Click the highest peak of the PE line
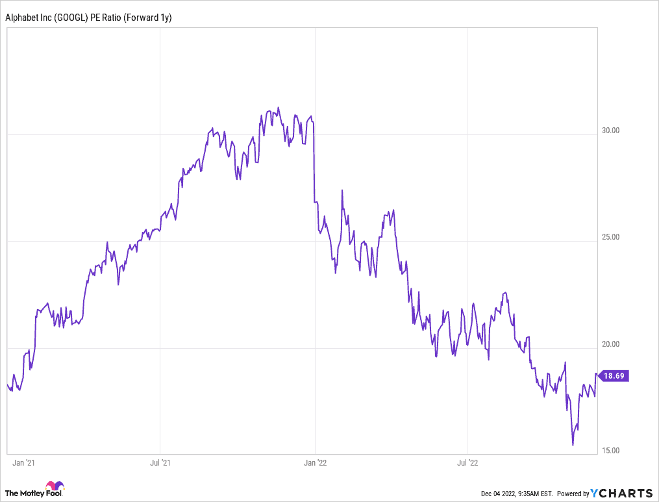 (278, 108)
